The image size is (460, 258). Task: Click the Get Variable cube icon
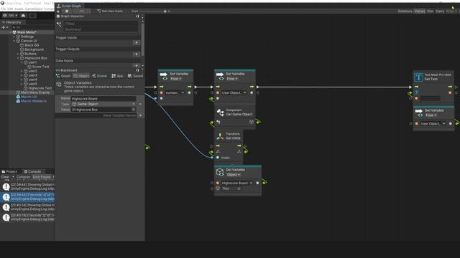[220, 172]
